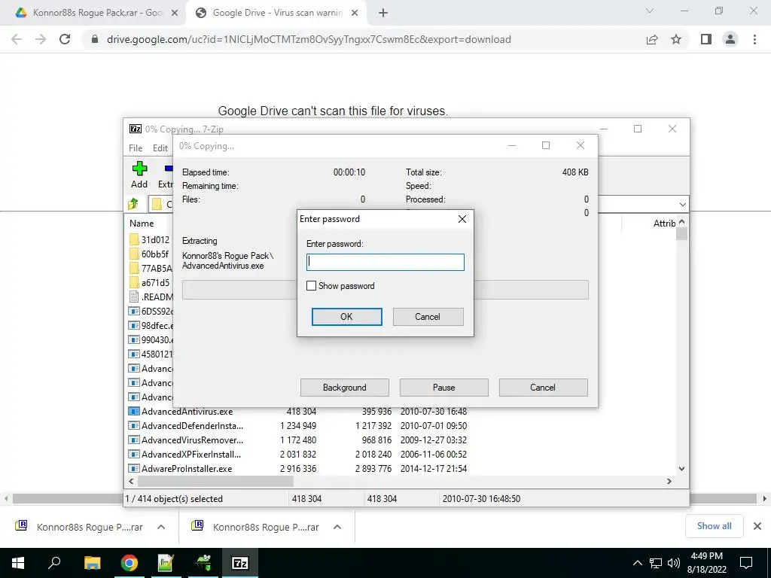Click the AdwareProInstaller.exe file icon
Viewport: 771px width, 578px height.
[x=134, y=468]
